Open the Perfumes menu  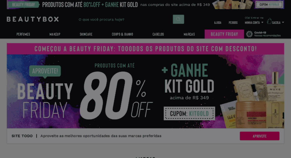coord(23,34)
